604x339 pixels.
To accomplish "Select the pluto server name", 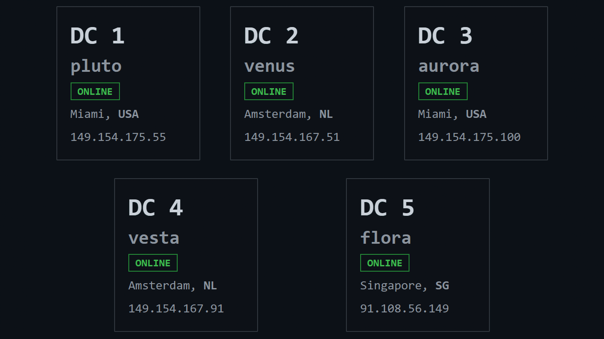I will (96, 66).
